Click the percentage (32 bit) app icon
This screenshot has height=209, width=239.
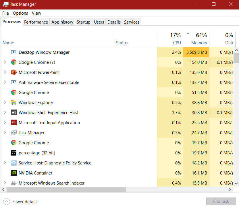[14, 153]
